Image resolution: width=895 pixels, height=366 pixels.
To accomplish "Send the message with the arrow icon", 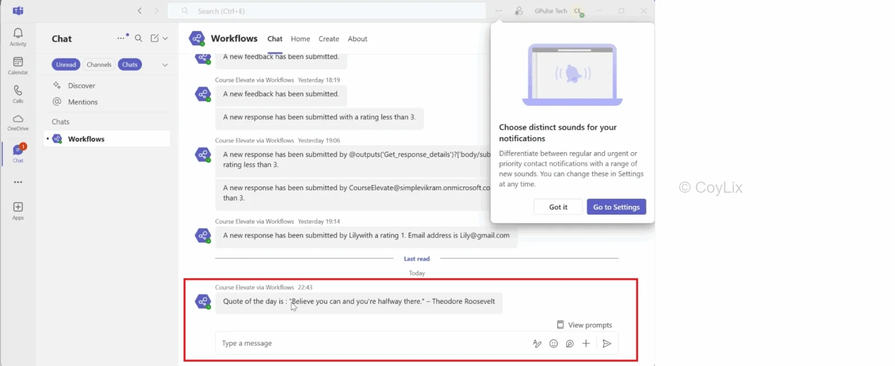I will pos(607,344).
